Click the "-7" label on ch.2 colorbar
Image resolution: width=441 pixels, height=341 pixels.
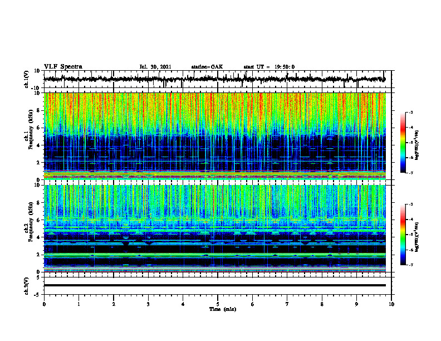411,265
